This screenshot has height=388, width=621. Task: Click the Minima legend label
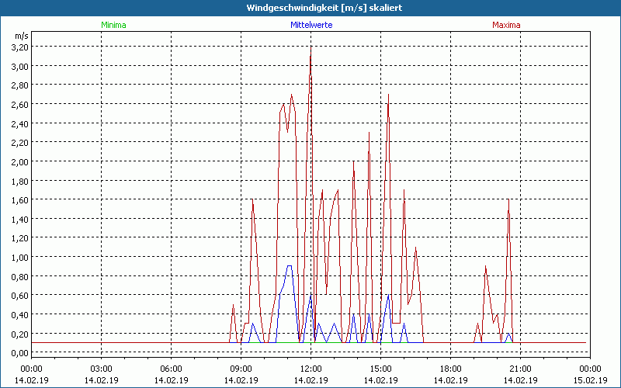point(113,25)
